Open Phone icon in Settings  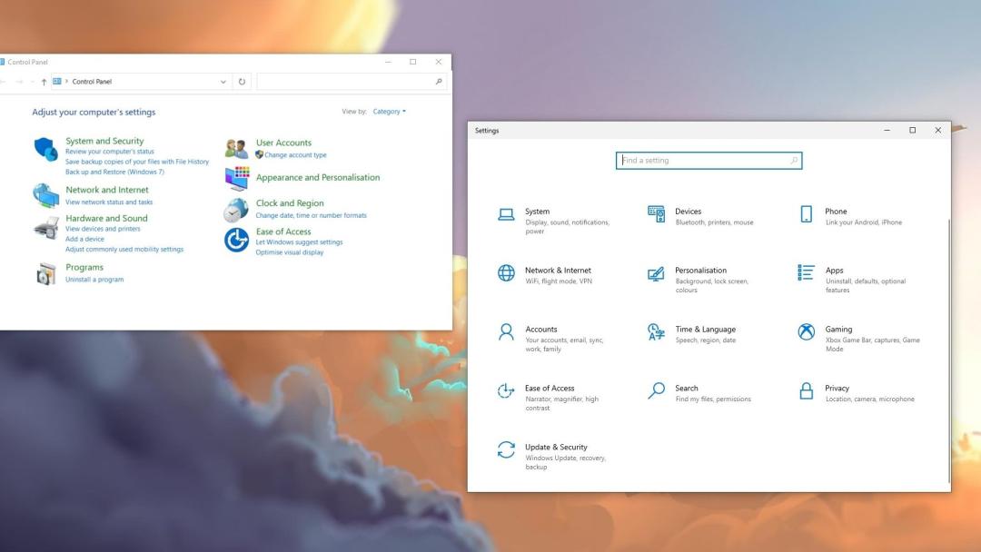click(x=807, y=214)
